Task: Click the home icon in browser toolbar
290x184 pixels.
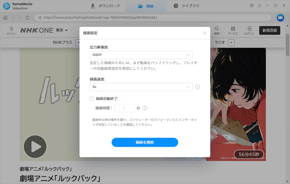Action: click(x=5, y=18)
